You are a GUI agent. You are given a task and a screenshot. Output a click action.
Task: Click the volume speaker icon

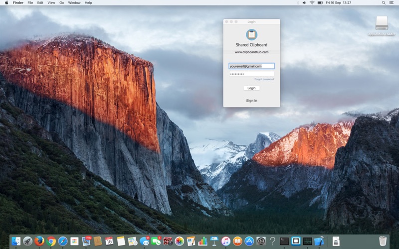(304, 3)
